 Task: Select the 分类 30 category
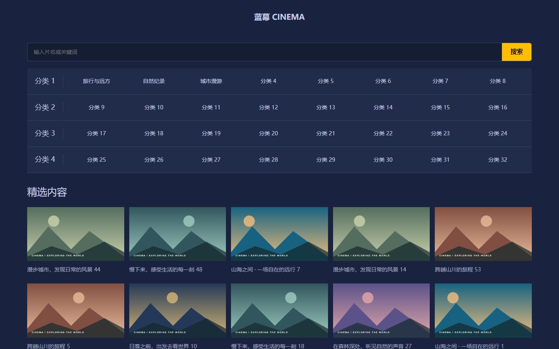383,160
